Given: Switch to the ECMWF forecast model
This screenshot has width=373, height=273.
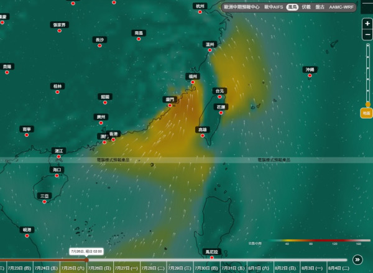Looking at the screenshot, I should (x=241, y=7).
